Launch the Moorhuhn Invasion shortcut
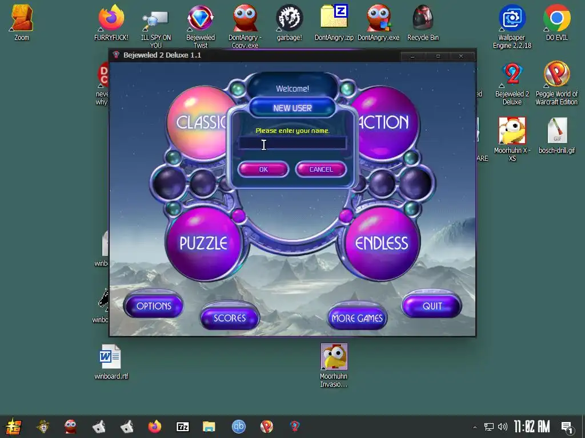The image size is (585, 438). point(334,366)
